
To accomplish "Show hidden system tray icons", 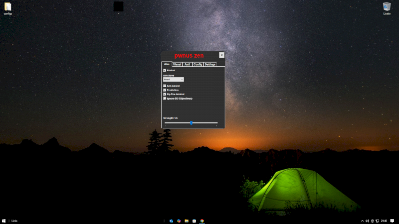I will click(x=362, y=221).
